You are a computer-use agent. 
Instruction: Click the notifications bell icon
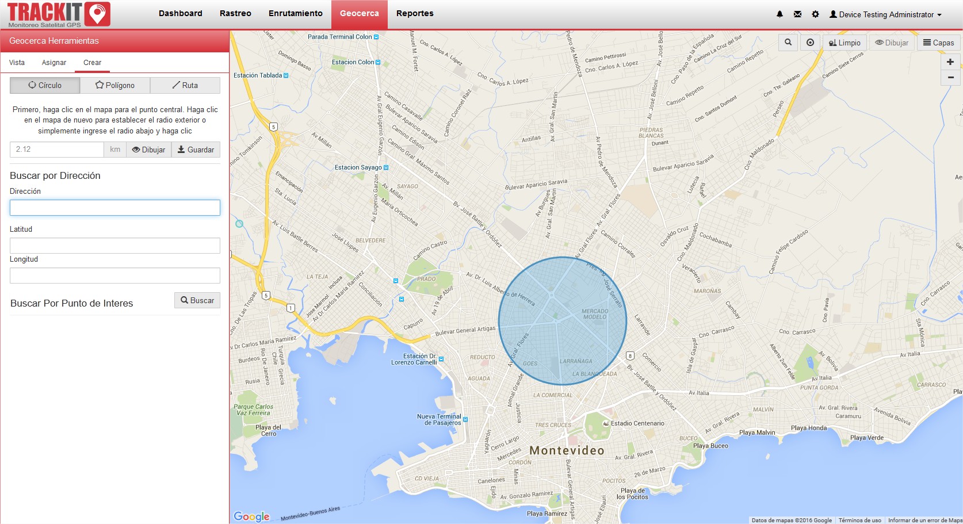click(x=779, y=14)
